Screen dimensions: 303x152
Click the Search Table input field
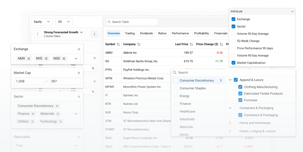click(132, 22)
